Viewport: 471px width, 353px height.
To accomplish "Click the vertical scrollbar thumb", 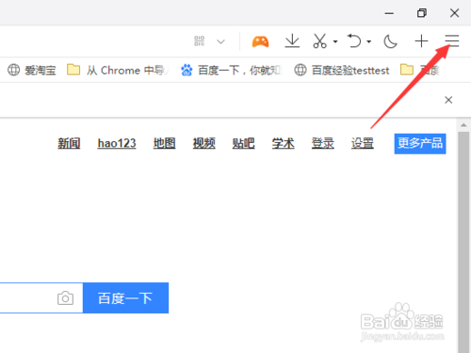I will pyautogui.click(x=463, y=242).
